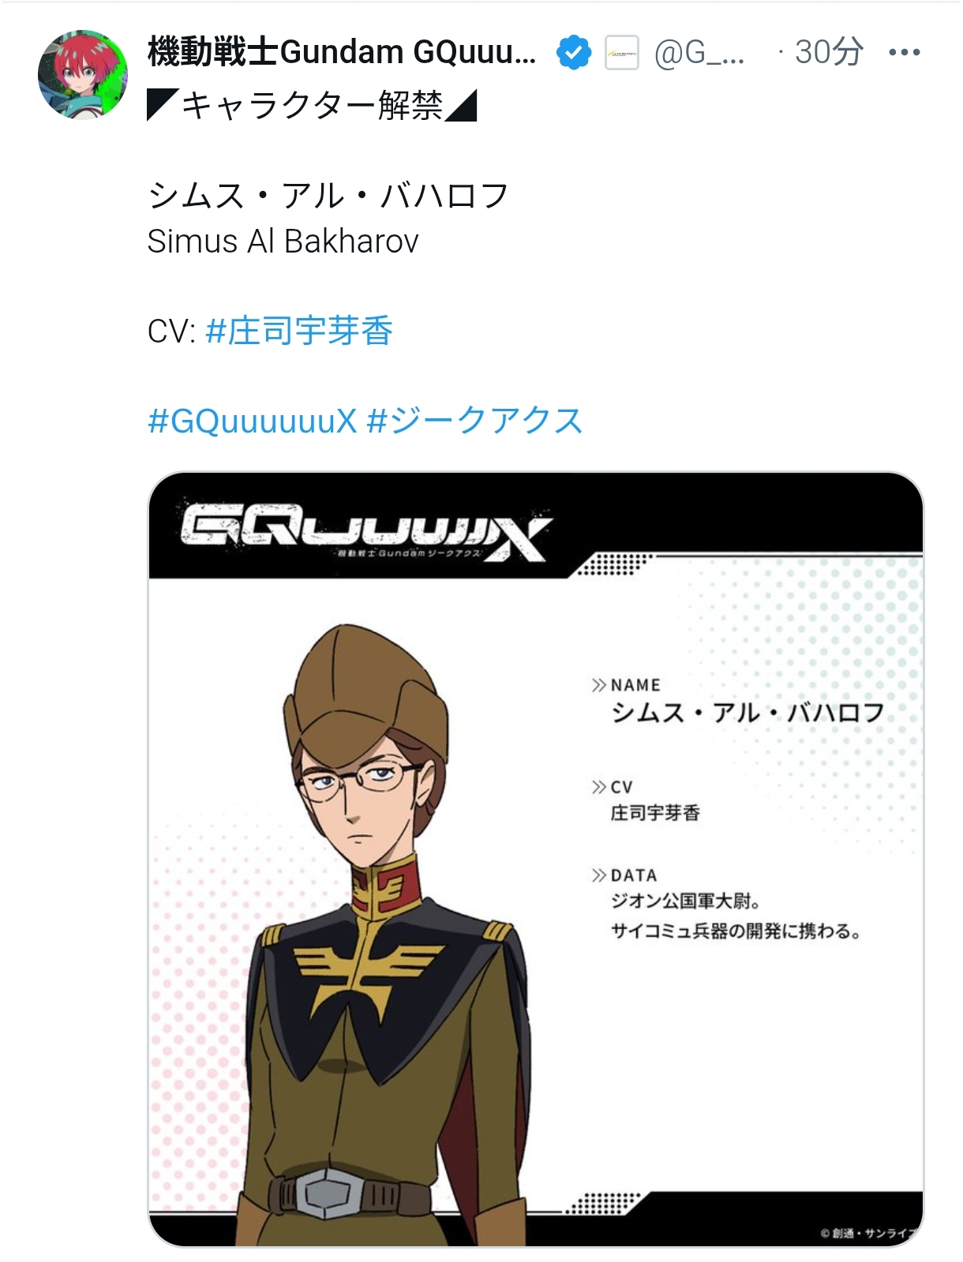The width and height of the screenshot is (963, 1262).
Task: Click the @G_... account handle
Action: (x=699, y=53)
